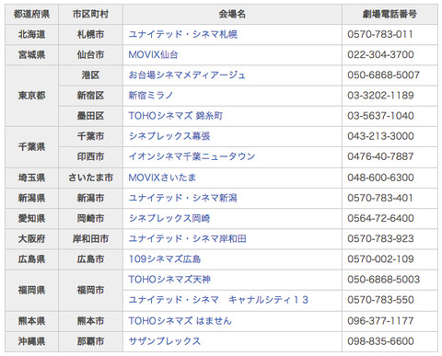Click the さいたま市 city cell
The height and width of the screenshot is (356, 442).
click(90, 178)
